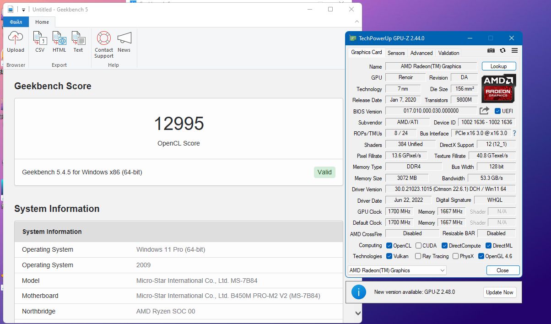
Task: Toggle the PhysX checkbox
Action: click(x=455, y=256)
